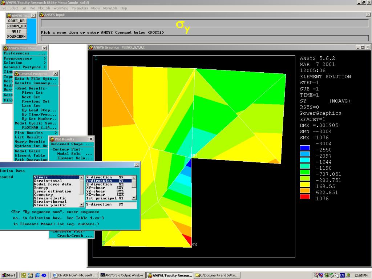
Task: Click the ANSYS logo on the Plot Results window
Action: 52,139
